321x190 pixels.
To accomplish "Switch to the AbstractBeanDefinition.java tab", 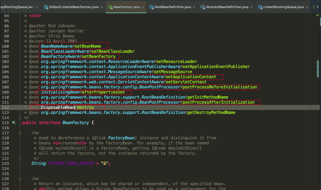I will point(226,7).
